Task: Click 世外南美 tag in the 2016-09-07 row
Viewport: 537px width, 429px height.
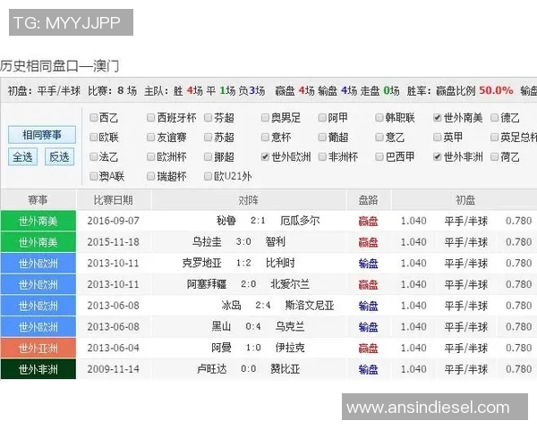Action: click(x=38, y=221)
